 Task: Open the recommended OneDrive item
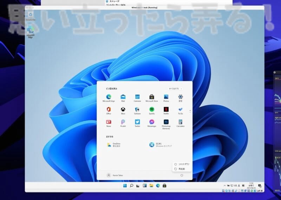[114, 145]
